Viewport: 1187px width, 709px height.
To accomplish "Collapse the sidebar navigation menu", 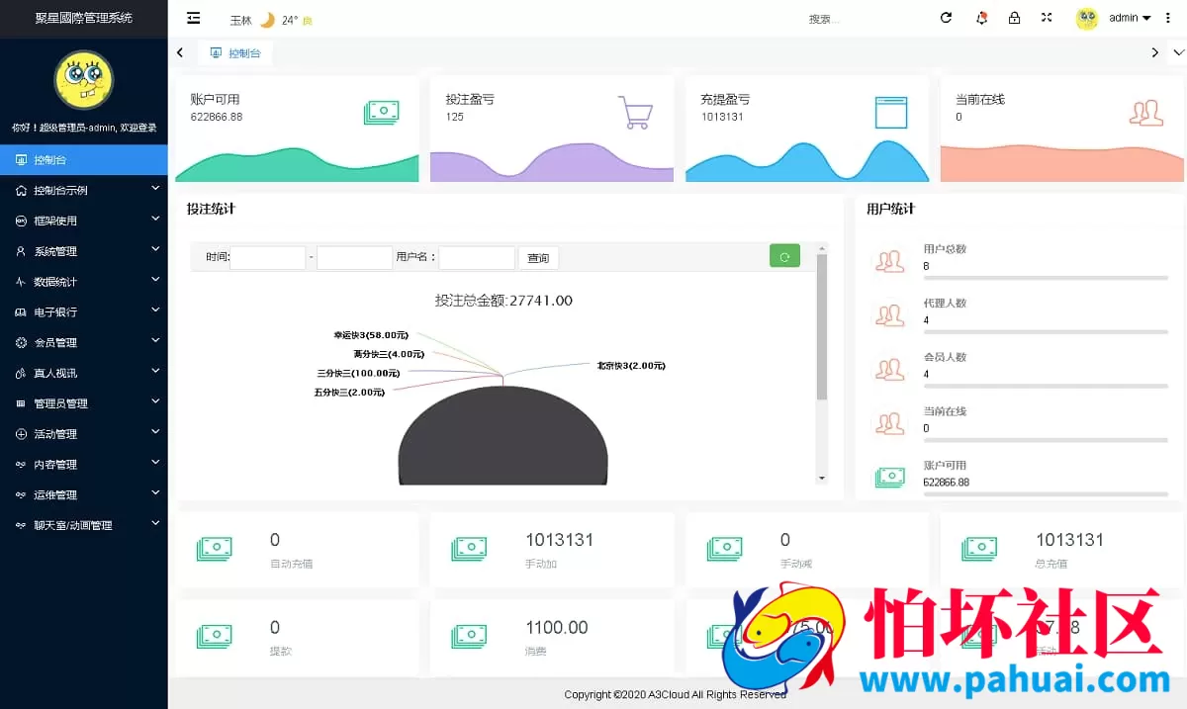I will pyautogui.click(x=193, y=18).
